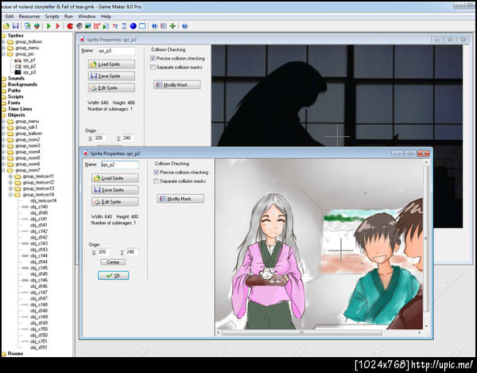Click the Publish game globe icon

[x=37, y=26]
